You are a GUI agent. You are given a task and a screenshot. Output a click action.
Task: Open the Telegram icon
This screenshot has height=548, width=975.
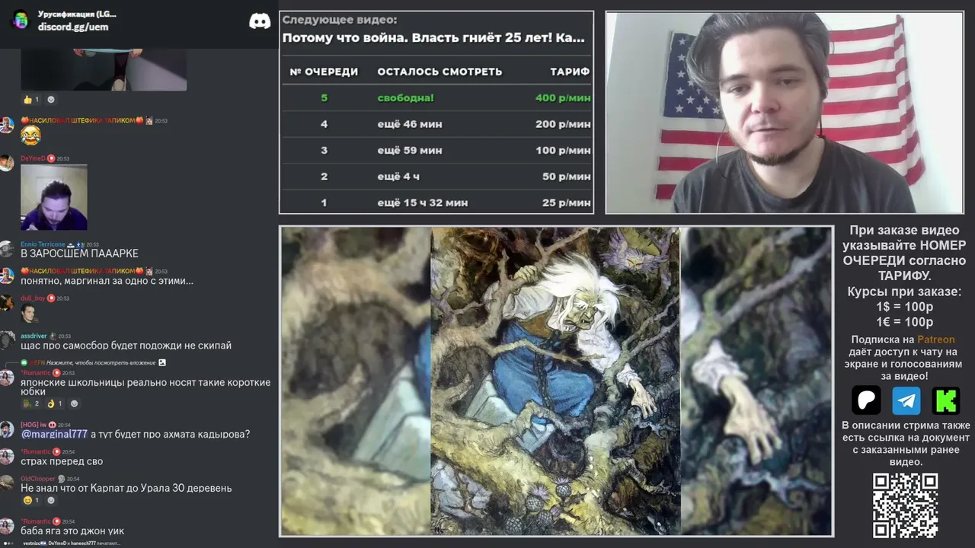coord(906,400)
